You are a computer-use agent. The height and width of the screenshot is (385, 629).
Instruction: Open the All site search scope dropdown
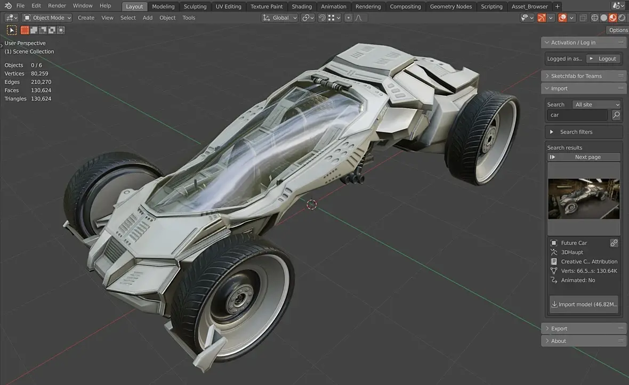[596, 104]
